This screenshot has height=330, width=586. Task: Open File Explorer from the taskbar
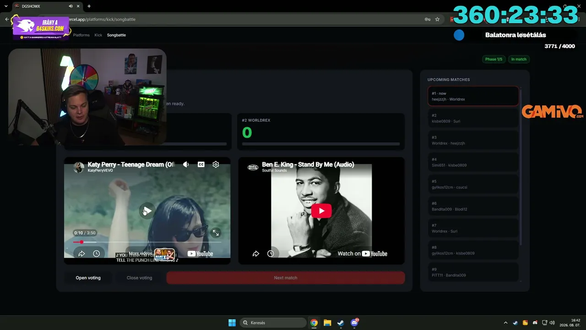pyautogui.click(x=327, y=323)
